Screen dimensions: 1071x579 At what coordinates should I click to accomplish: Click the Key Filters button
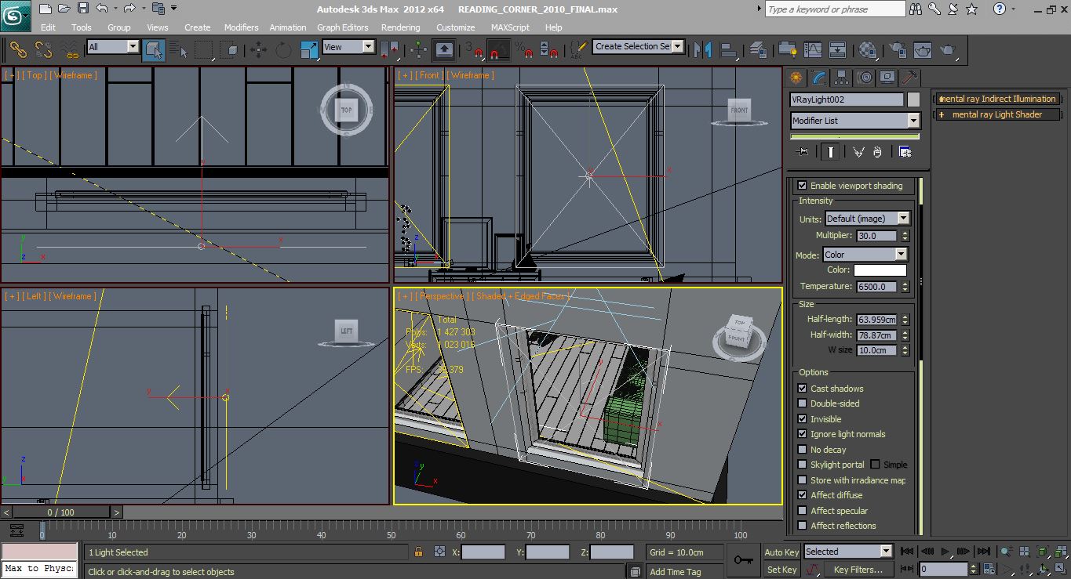click(858, 570)
